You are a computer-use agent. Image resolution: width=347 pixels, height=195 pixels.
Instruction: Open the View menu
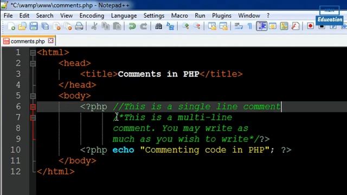(66, 16)
